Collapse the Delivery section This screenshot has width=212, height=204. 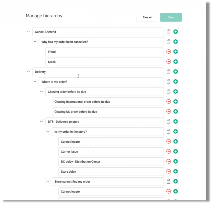pyautogui.click(x=28, y=72)
